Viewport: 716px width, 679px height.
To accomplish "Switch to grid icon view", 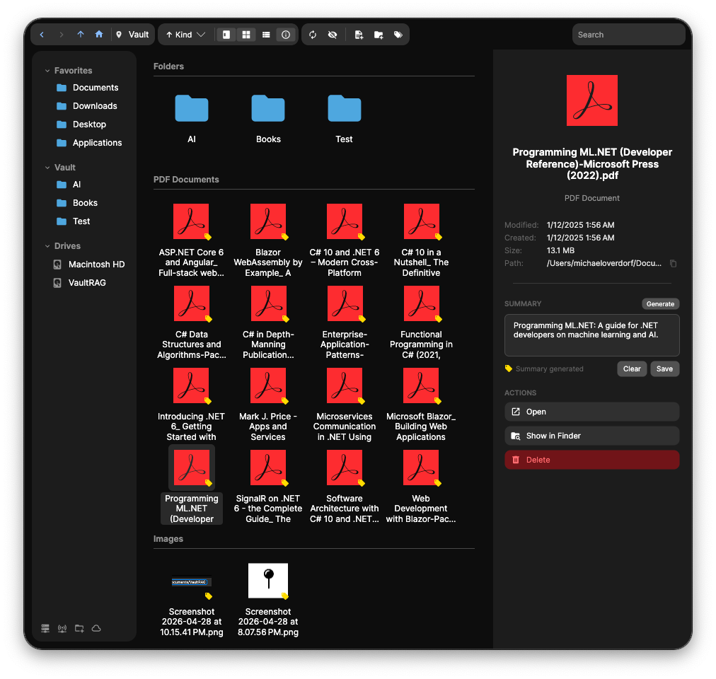I will tap(246, 35).
